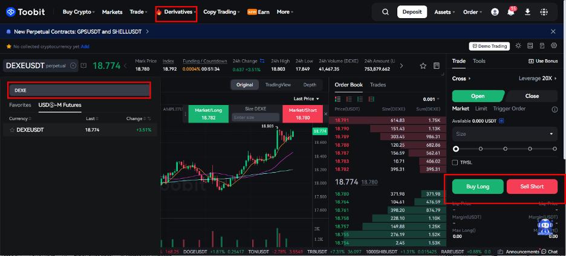Click the download app icon
The image size is (566, 256).
click(527, 12)
